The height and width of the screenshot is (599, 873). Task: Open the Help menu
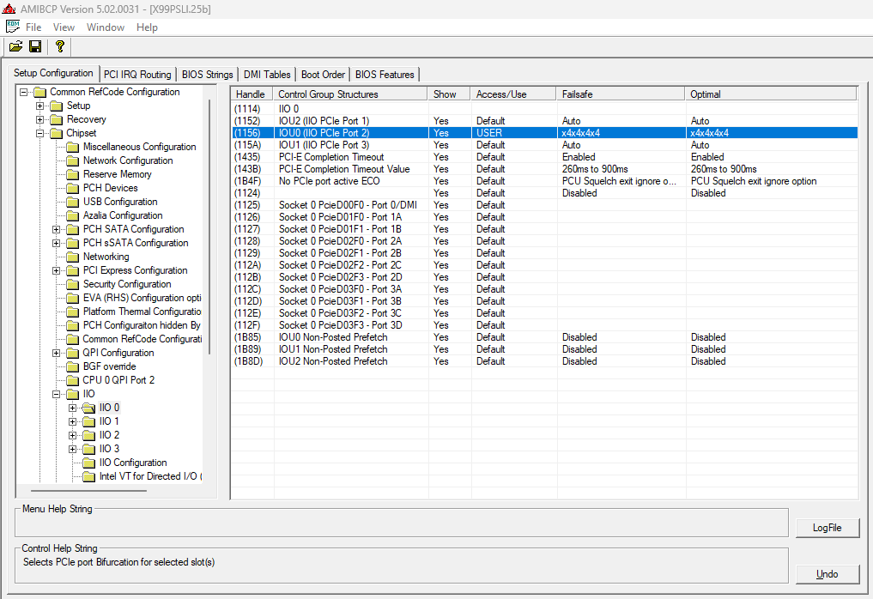[x=147, y=27]
